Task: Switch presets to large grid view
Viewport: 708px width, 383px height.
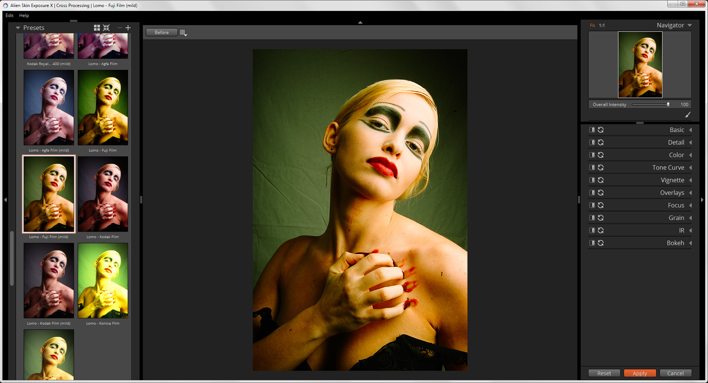Action: (x=97, y=28)
